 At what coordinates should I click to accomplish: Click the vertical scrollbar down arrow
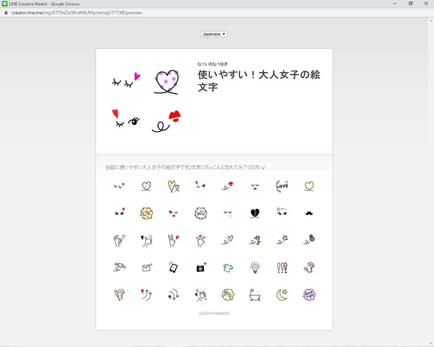[431, 343]
